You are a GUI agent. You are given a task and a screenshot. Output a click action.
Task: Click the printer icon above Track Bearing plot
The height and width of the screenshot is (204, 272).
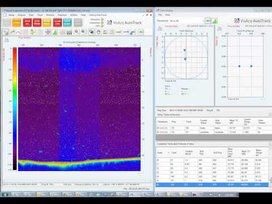(160, 29)
